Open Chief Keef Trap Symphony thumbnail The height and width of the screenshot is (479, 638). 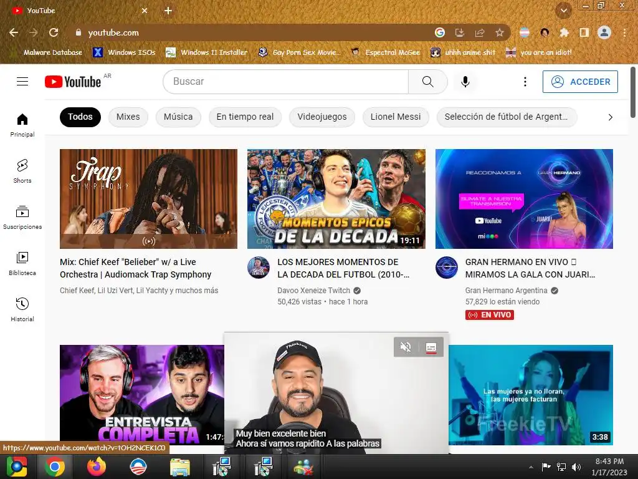pos(148,199)
